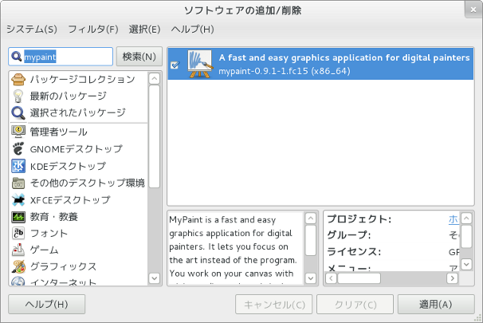The image size is (483, 323).
Task: Click the description pane vertical scrollbar thumb
Action: click(x=311, y=240)
